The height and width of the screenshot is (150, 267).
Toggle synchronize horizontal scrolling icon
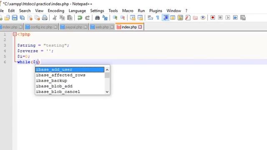pyautogui.click(x=140, y=17)
